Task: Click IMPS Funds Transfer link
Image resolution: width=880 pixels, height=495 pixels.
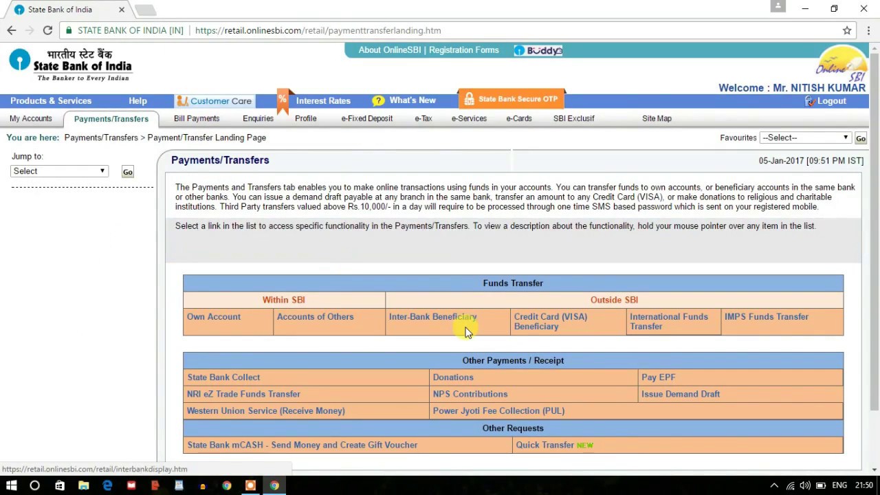Action: (767, 317)
